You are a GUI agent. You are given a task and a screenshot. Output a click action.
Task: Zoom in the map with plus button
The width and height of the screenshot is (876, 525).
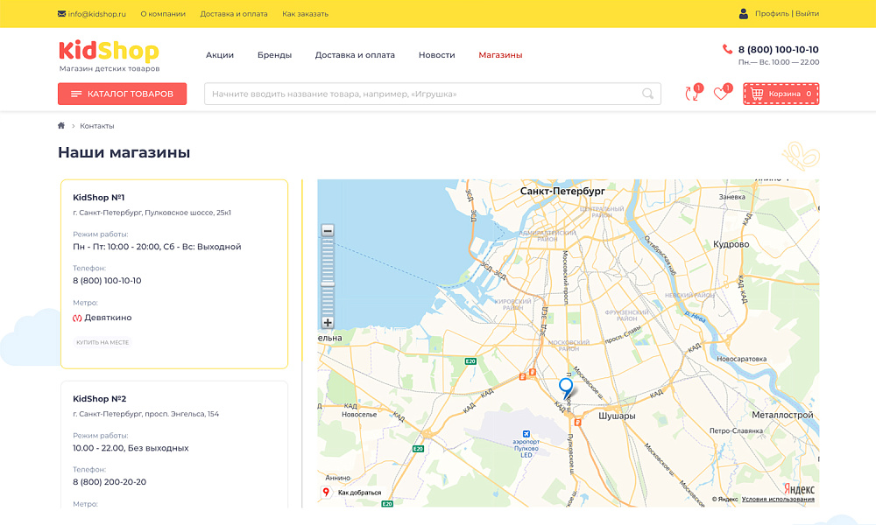[328, 323]
